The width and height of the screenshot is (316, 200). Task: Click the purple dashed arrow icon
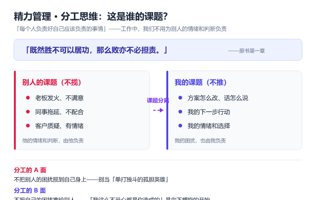158,110
